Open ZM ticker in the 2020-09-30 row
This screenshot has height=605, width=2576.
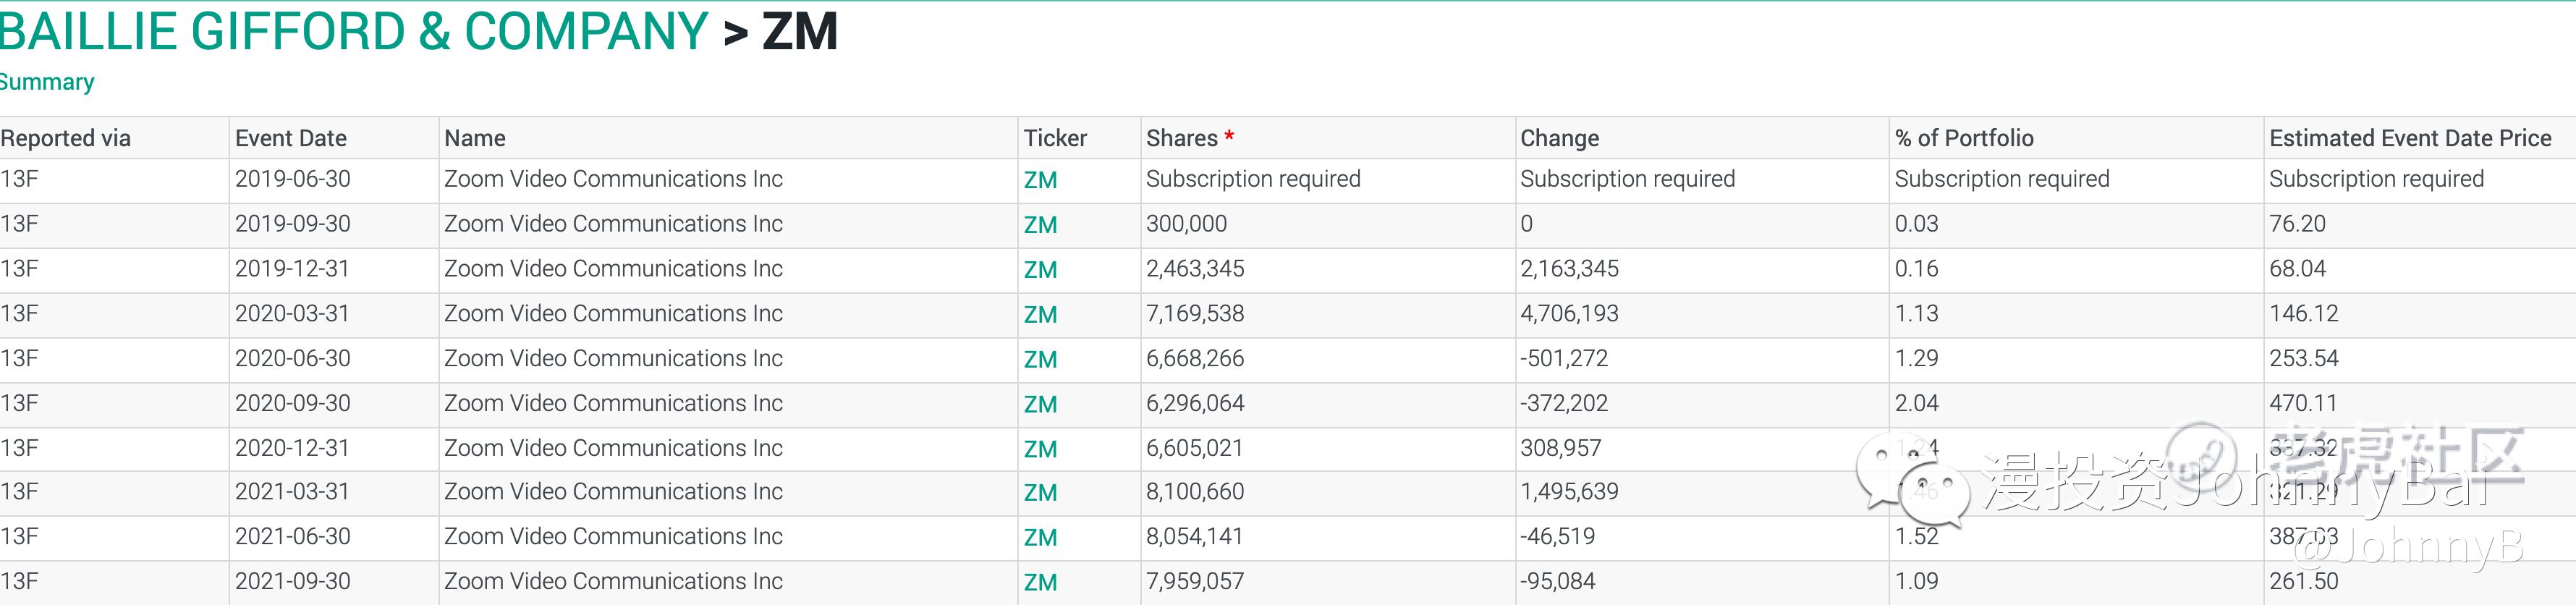1040,405
